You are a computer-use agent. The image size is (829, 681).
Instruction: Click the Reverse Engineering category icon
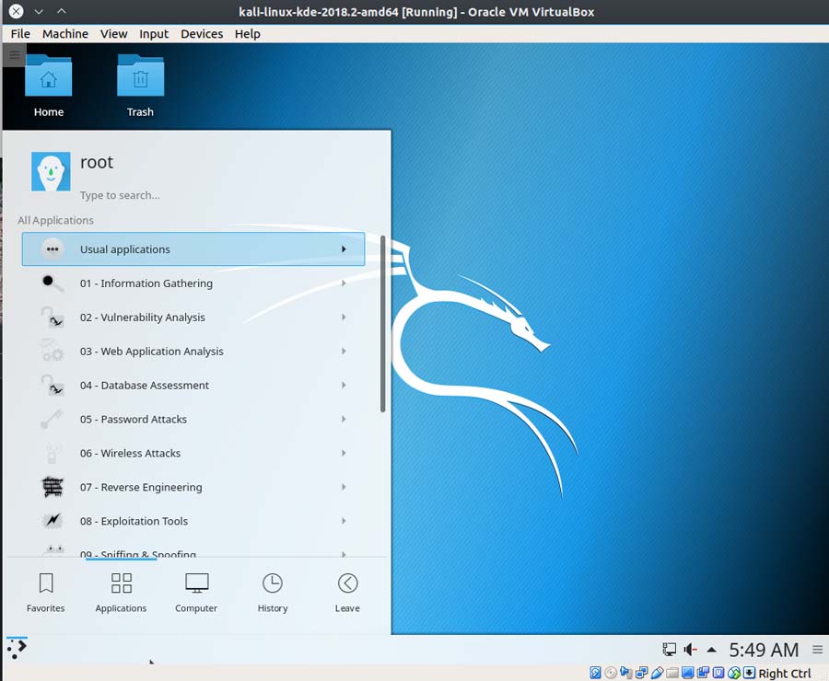[x=53, y=487]
